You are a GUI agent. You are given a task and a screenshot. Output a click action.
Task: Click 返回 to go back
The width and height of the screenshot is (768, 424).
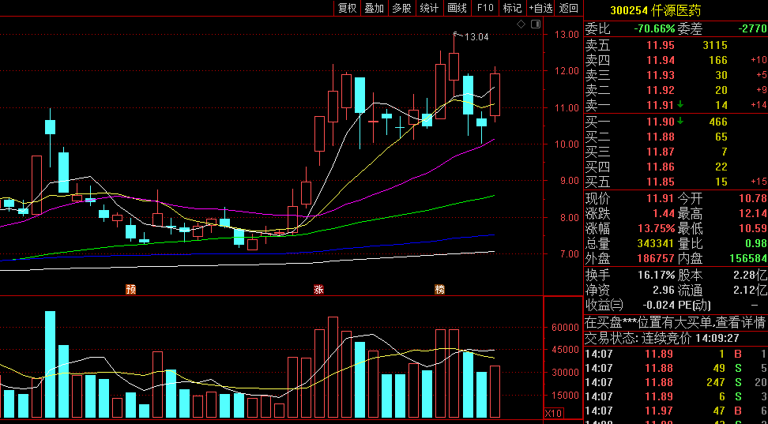(569, 8)
